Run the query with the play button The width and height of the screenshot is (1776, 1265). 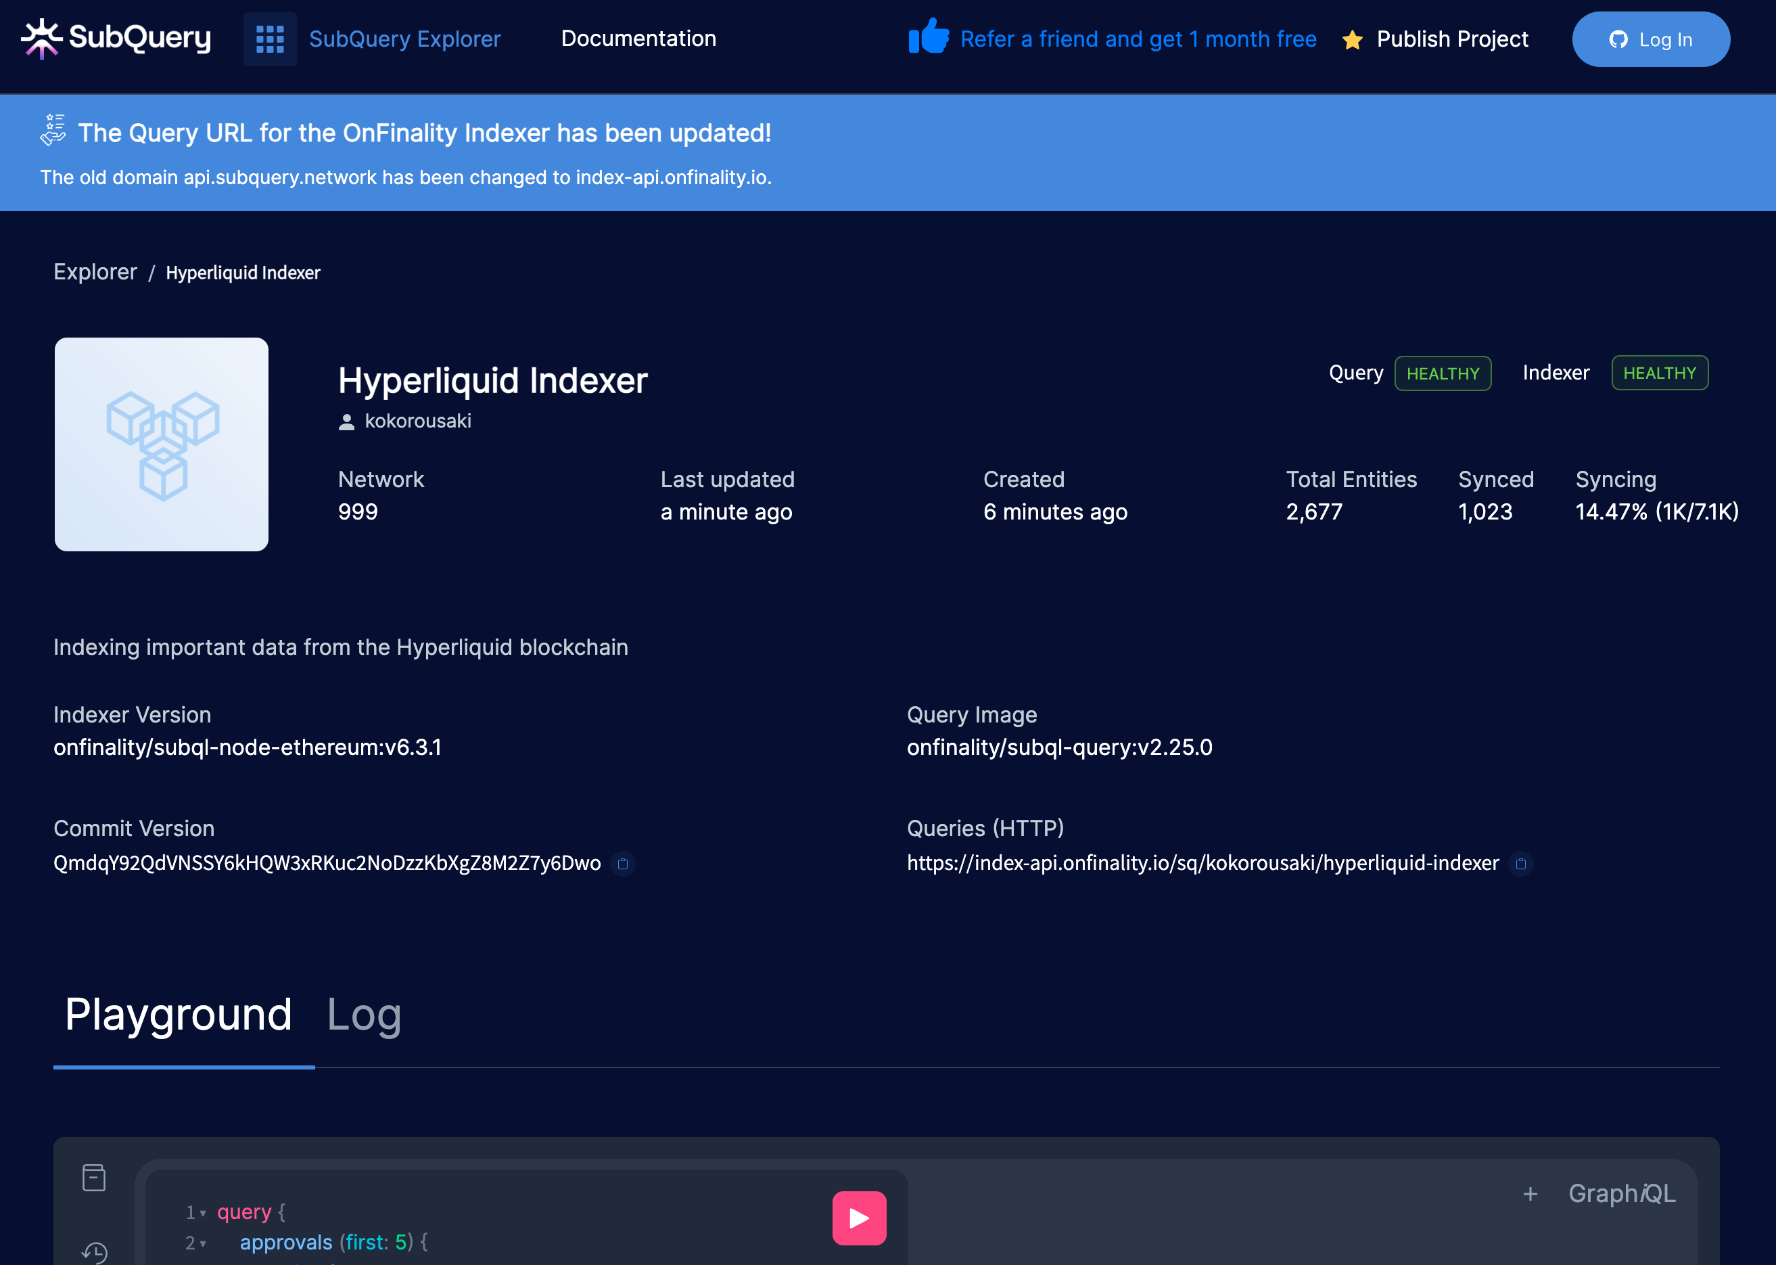click(x=859, y=1218)
